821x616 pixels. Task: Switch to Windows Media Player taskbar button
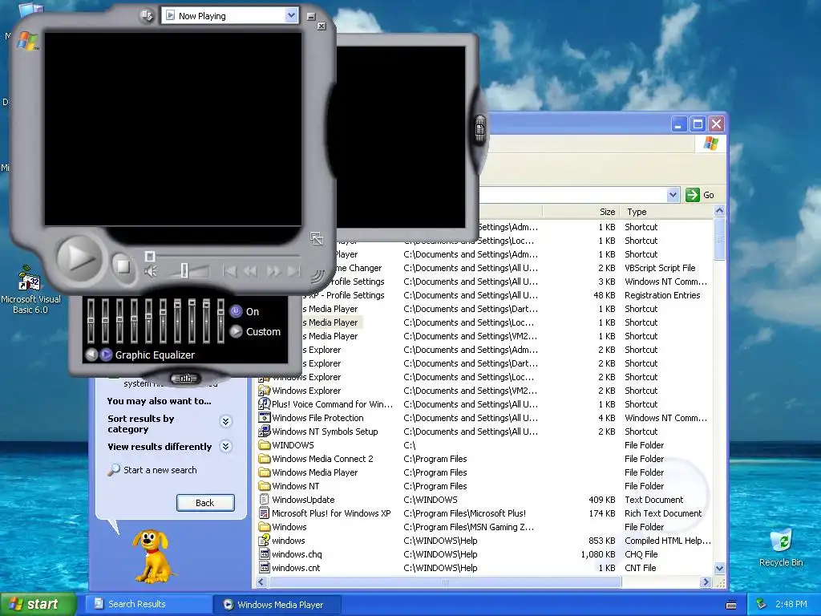(277, 605)
